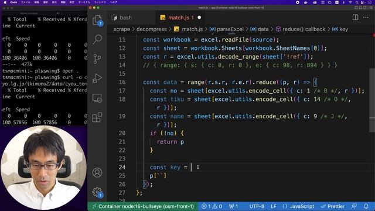The height and width of the screenshot is (211, 375).
Task: Select the match.js editor tab
Action: [180, 18]
